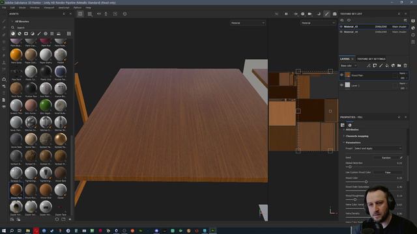Screen dimensions: 417x234
Task: Add a smart material layer icon
Action: pos(393,66)
